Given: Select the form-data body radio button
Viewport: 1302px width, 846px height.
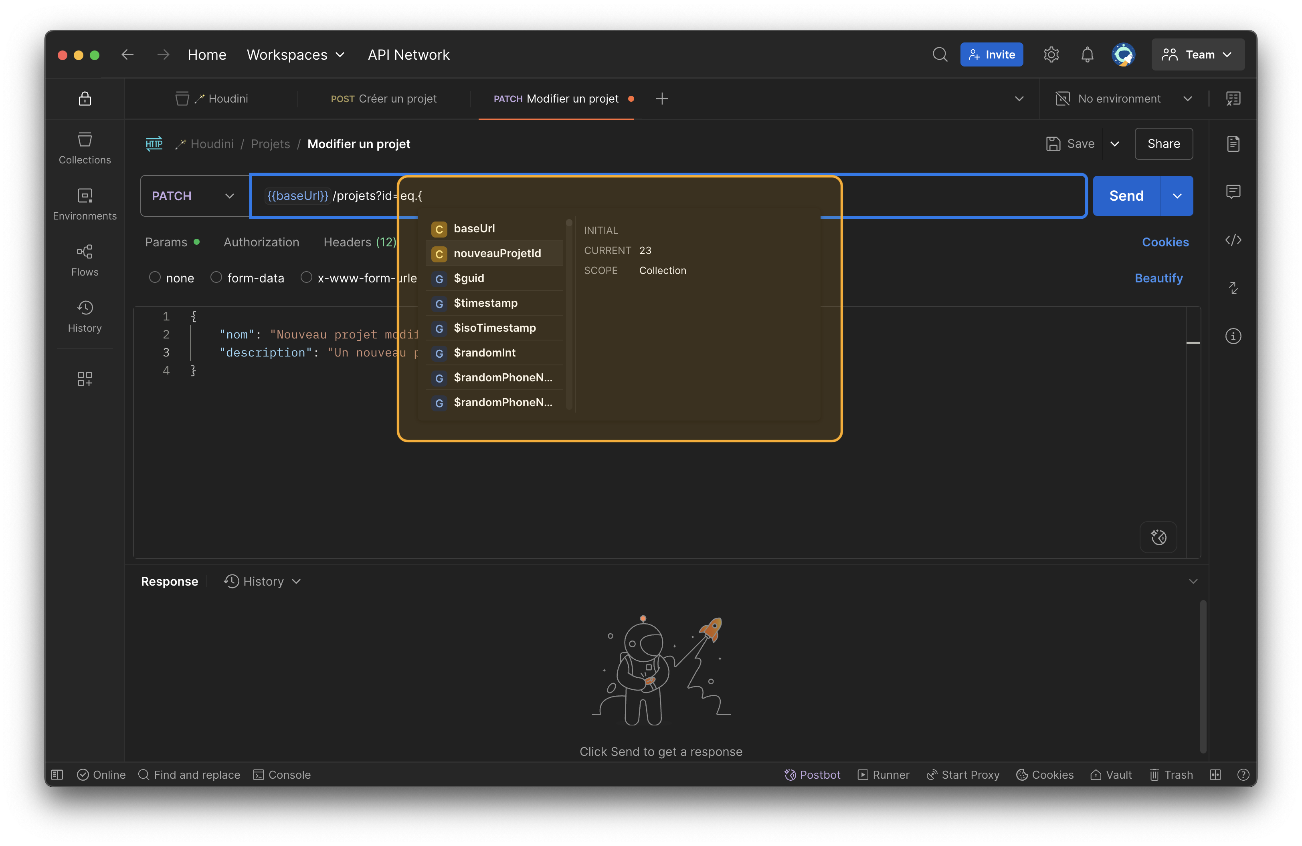Looking at the screenshot, I should pyautogui.click(x=216, y=277).
